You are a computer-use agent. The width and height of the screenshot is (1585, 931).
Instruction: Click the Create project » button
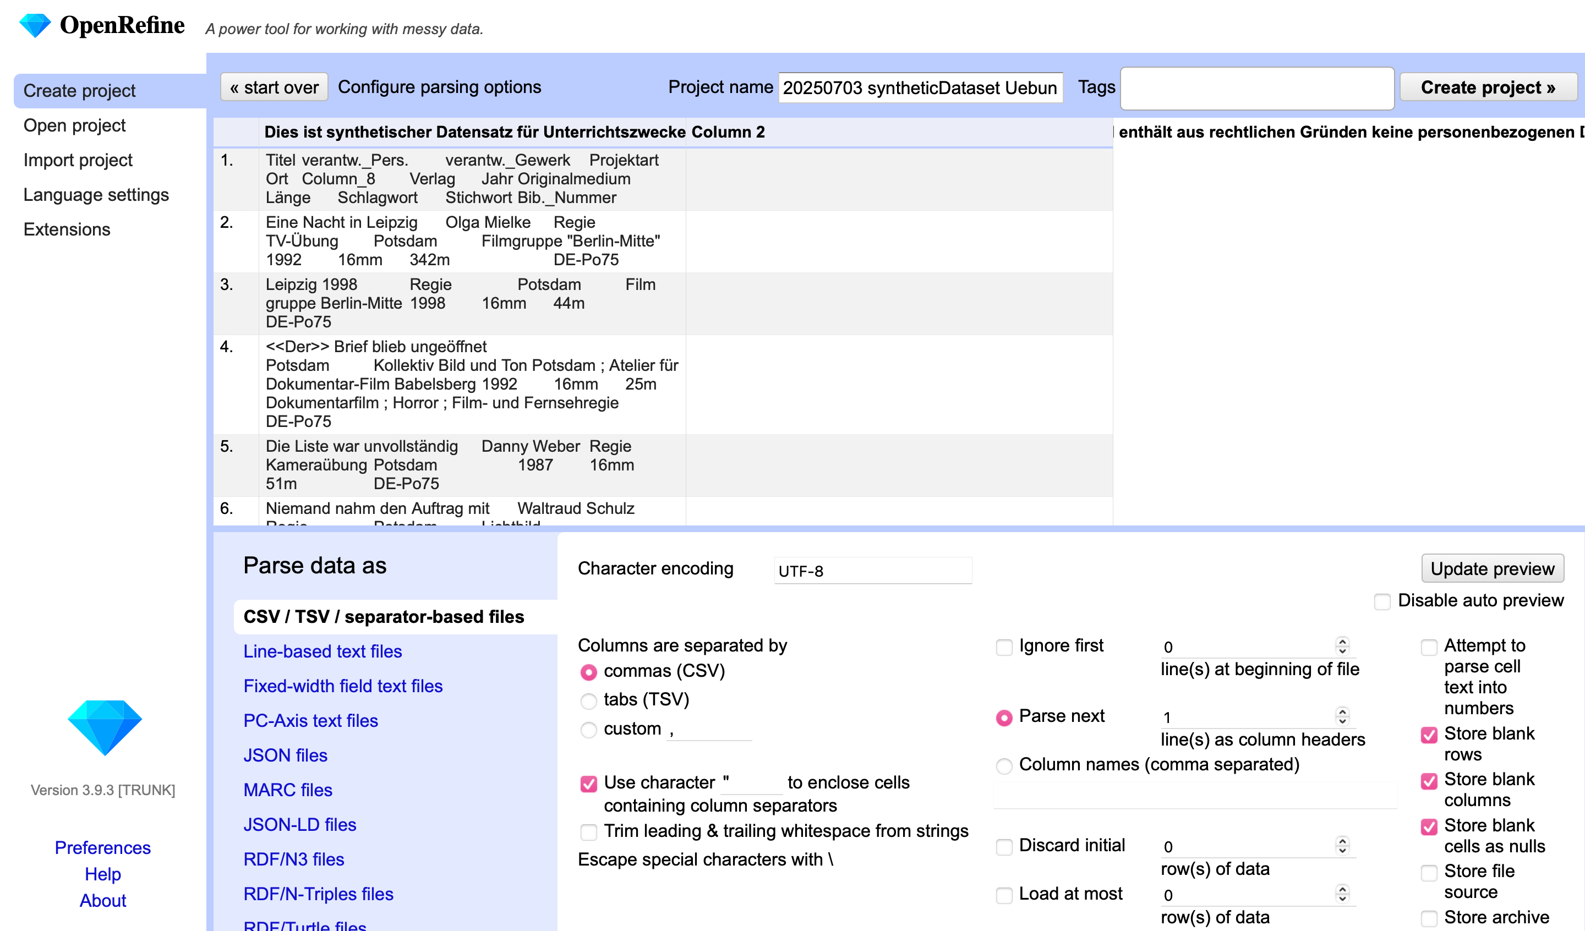[1488, 87]
